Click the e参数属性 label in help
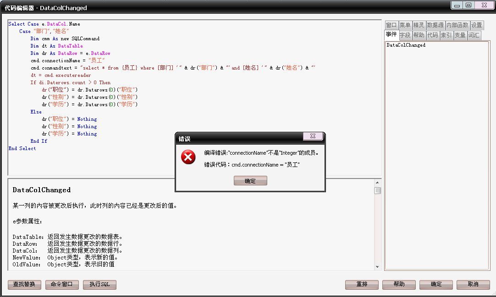The width and height of the screenshot is (496, 297). (27, 221)
